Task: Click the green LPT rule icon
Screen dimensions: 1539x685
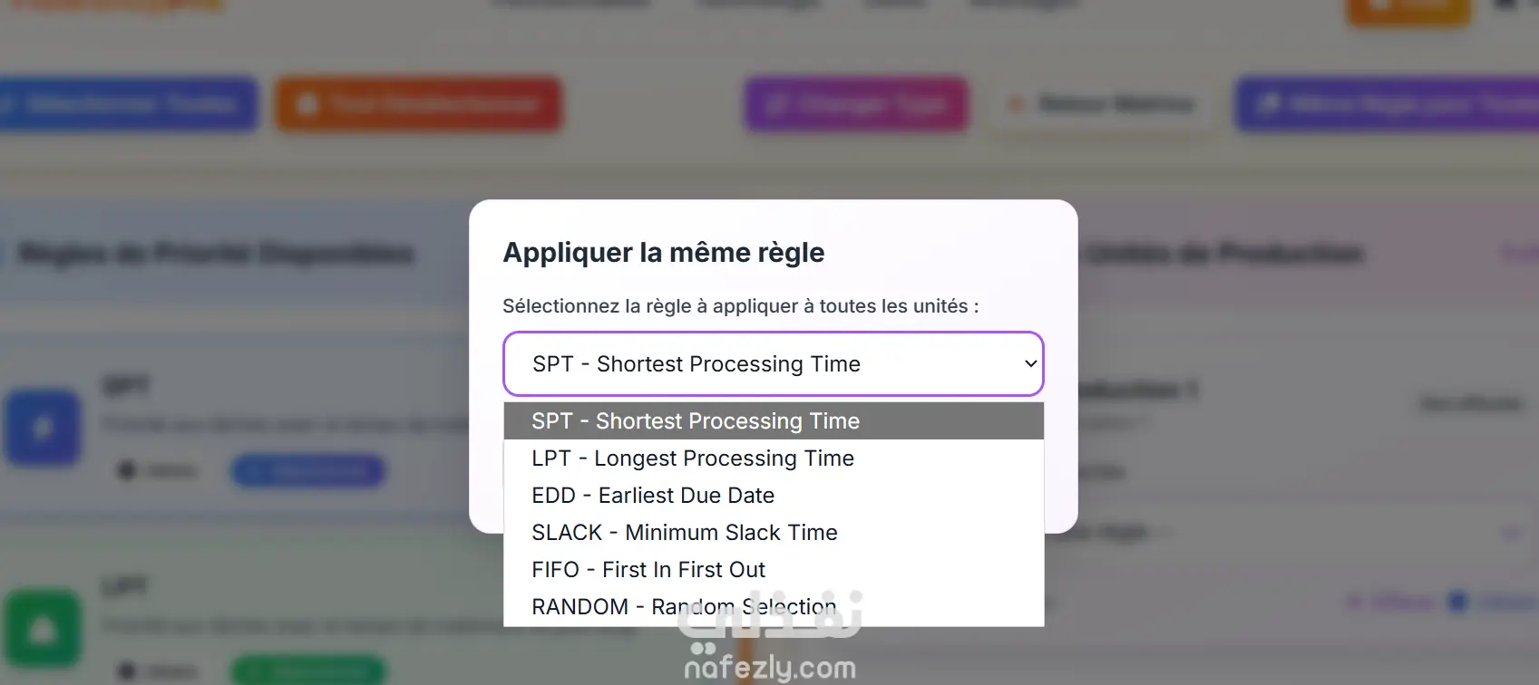Action: (43, 630)
